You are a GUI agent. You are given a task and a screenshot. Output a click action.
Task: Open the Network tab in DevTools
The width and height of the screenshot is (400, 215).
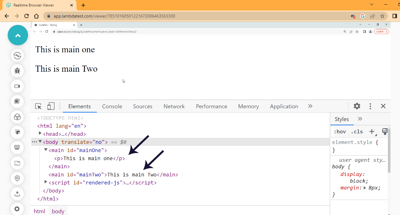(174, 106)
